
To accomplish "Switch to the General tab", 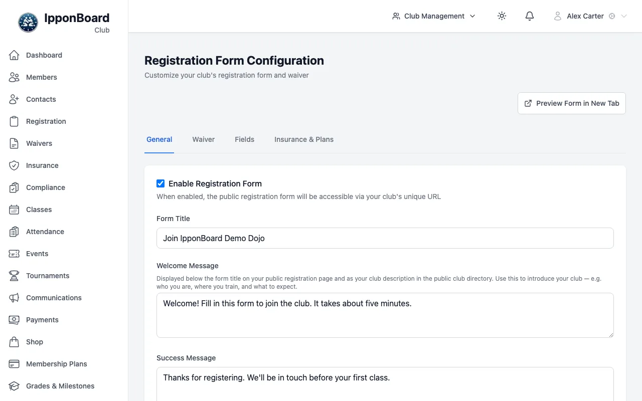I will (159, 139).
